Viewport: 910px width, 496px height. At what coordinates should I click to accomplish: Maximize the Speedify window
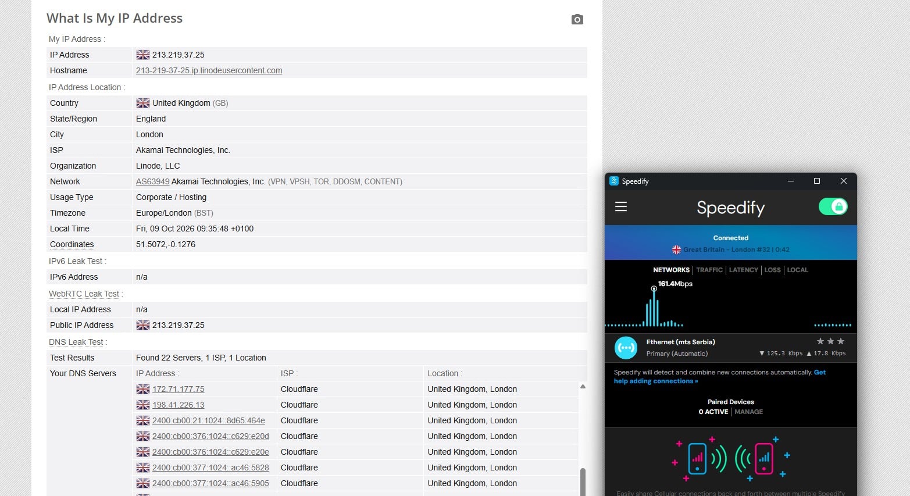(816, 181)
